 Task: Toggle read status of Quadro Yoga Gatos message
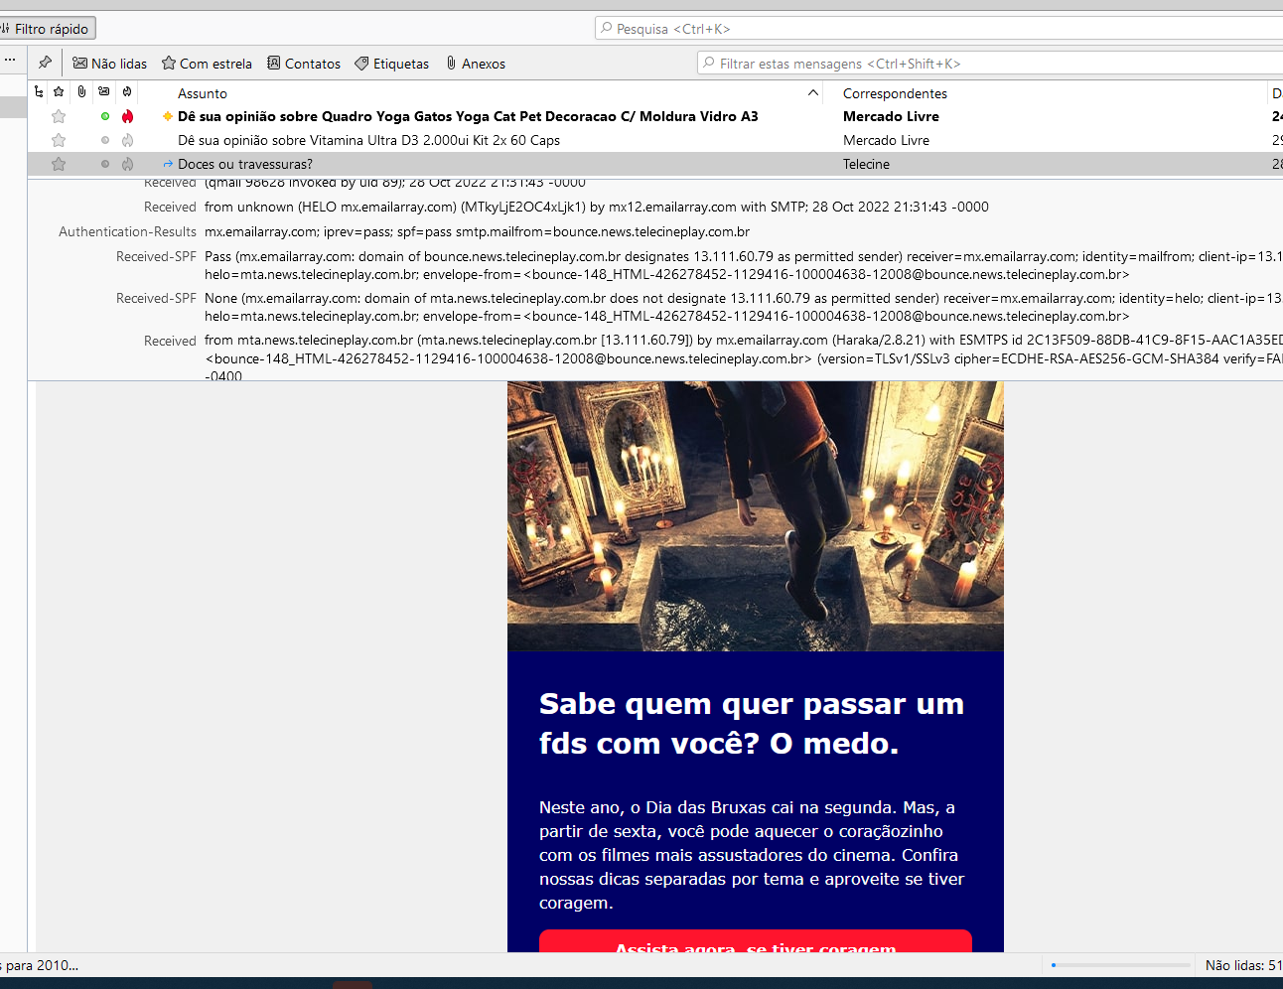click(105, 116)
